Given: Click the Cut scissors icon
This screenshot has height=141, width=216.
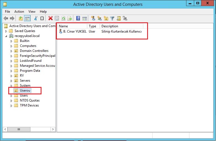Looking at the screenshot, I should pyautogui.click(x=36, y=18).
